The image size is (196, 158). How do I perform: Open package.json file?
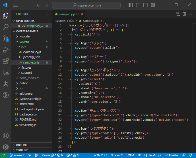[x=32, y=114]
